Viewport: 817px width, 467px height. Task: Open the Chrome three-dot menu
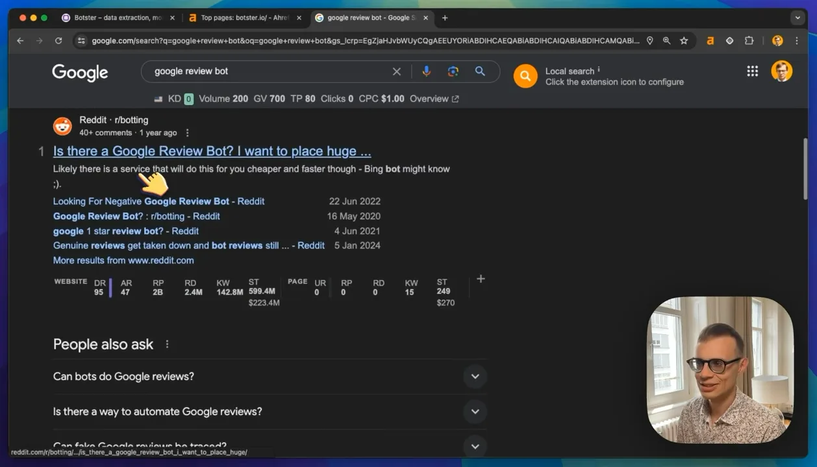[797, 41]
